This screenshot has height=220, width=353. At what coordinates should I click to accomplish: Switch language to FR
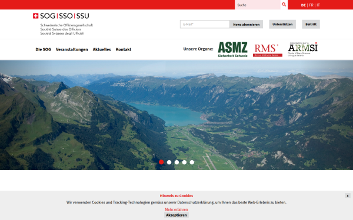[x=311, y=5]
